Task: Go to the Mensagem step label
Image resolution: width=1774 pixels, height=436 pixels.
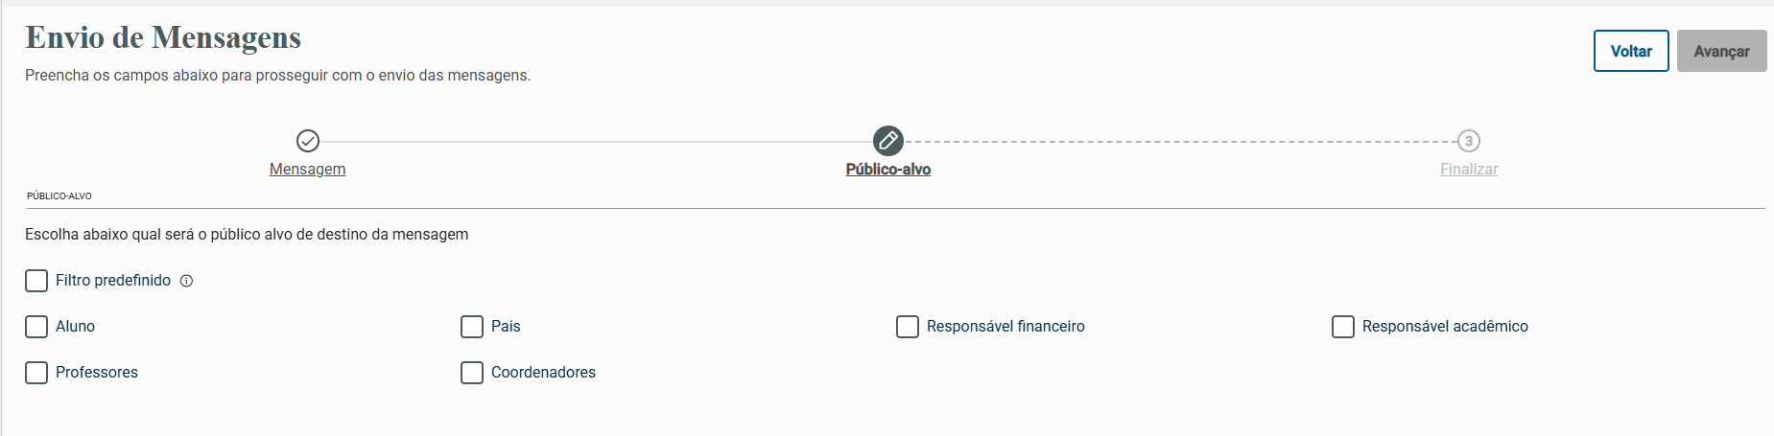Action: [x=307, y=170]
